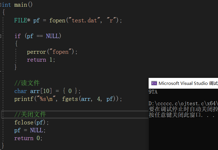This screenshot has width=218, height=150.
Task: Click the fclose(pf); statement
Action: (x=31, y=122)
